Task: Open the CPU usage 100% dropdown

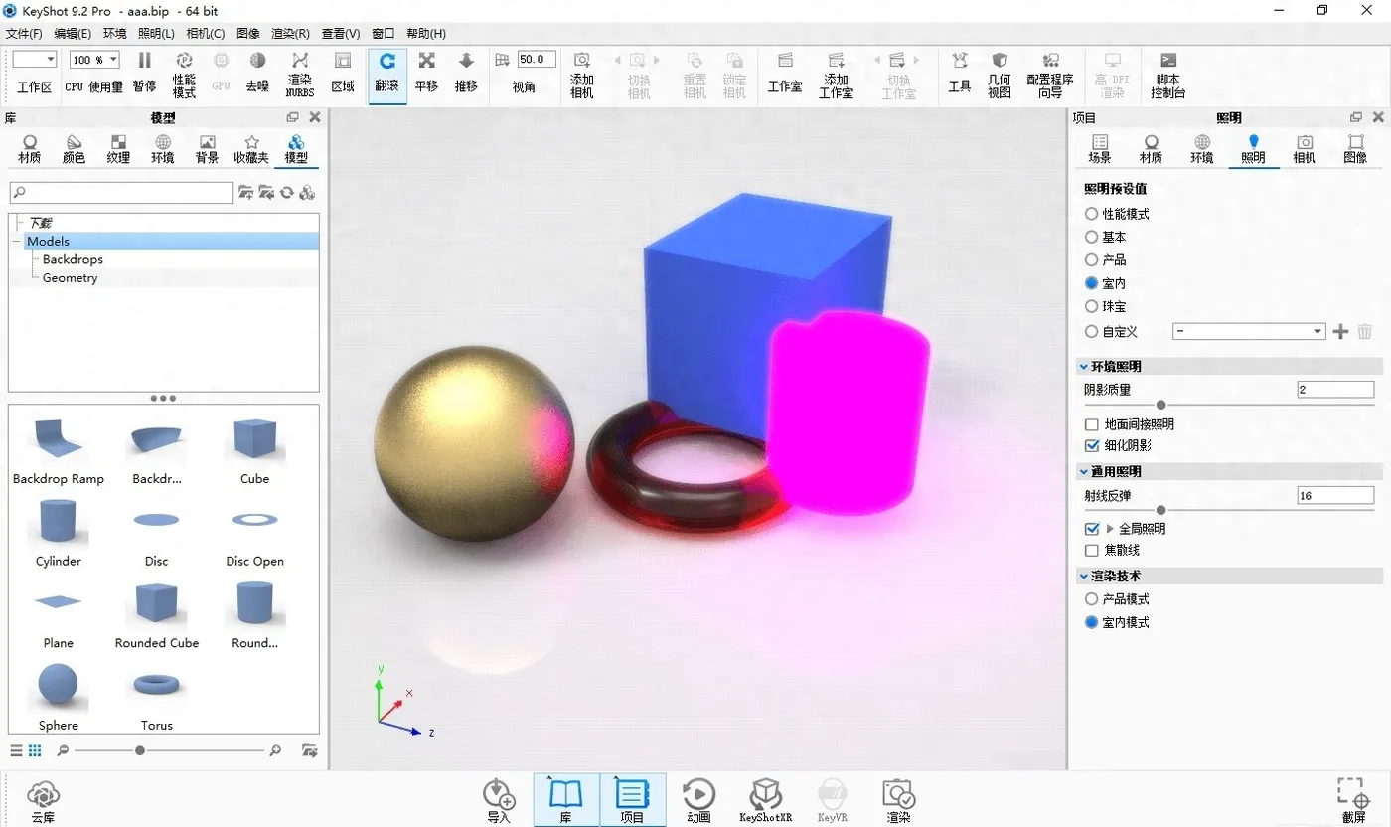Action: 94,60
